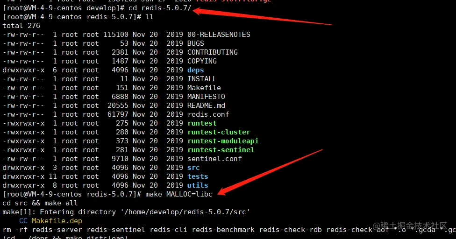Click the Makefile entry in listing
The width and height of the screenshot is (456, 239).
tap(204, 88)
